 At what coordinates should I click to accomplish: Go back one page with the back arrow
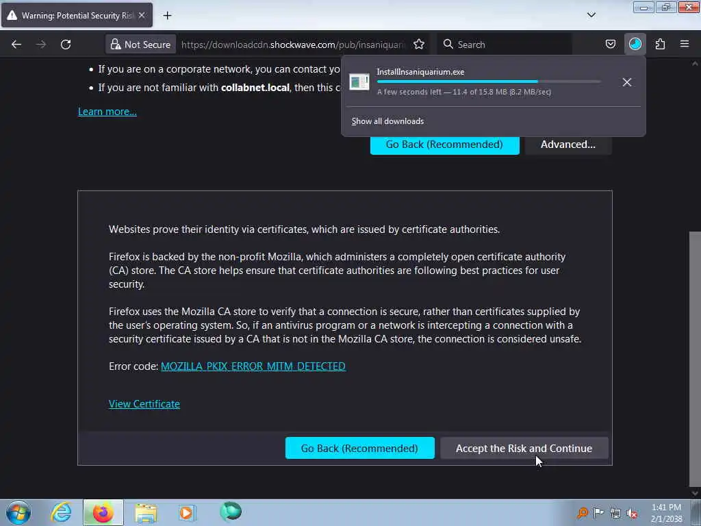(16, 45)
